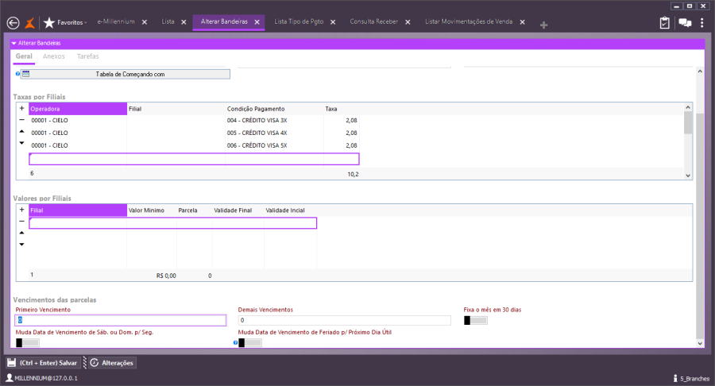Click Filial column header in Valores grid
Image resolution: width=715 pixels, height=386 pixels.
click(78, 210)
